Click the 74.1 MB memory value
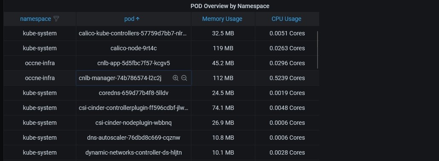 tap(223, 107)
